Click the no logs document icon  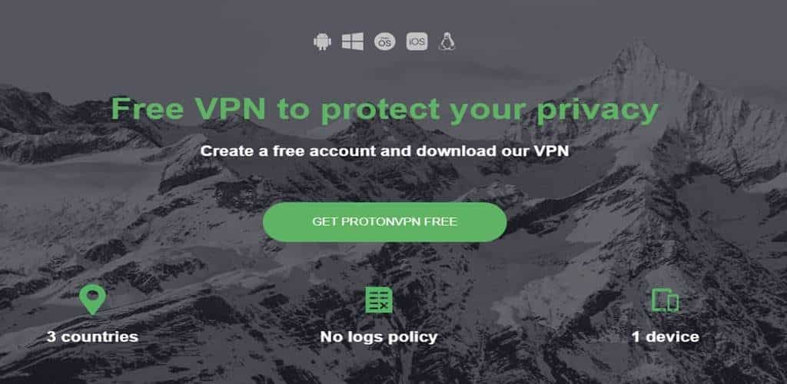(x=379, y=300)
